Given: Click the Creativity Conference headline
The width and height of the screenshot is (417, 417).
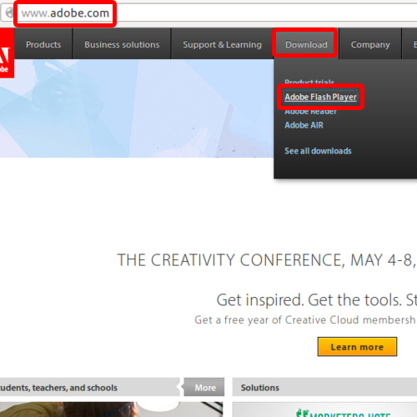Looking at the screenshot, I should [x=267, y=260].
